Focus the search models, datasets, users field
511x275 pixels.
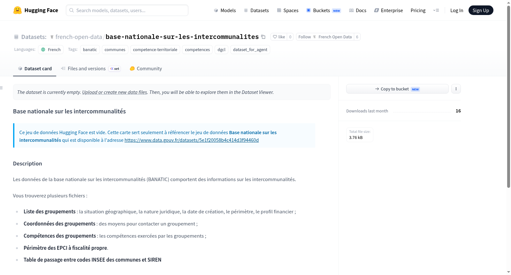tap(127, 10)
